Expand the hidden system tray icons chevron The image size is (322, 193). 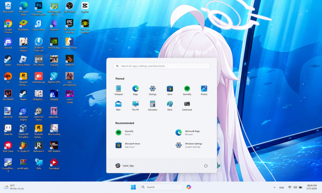pyautogui.click(x=274, y=187)
